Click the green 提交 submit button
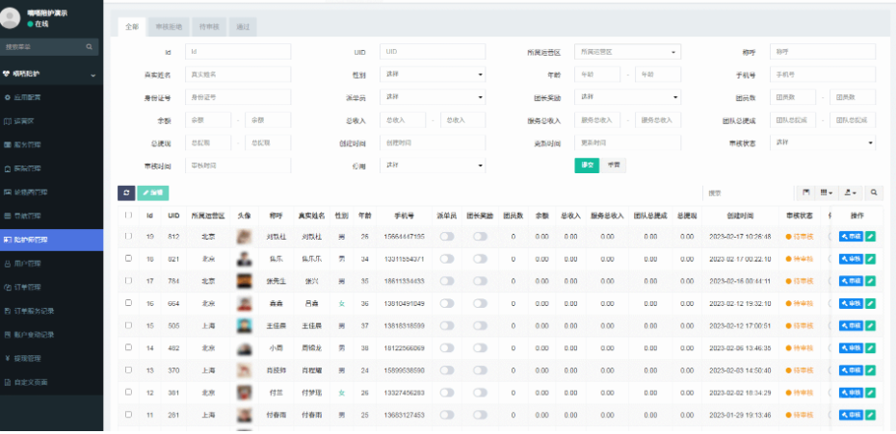Image resolution: width=896 pixels, height=434 pixels. (x=587, y=165)
